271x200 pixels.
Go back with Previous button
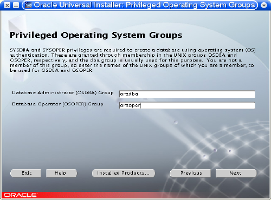190,173
